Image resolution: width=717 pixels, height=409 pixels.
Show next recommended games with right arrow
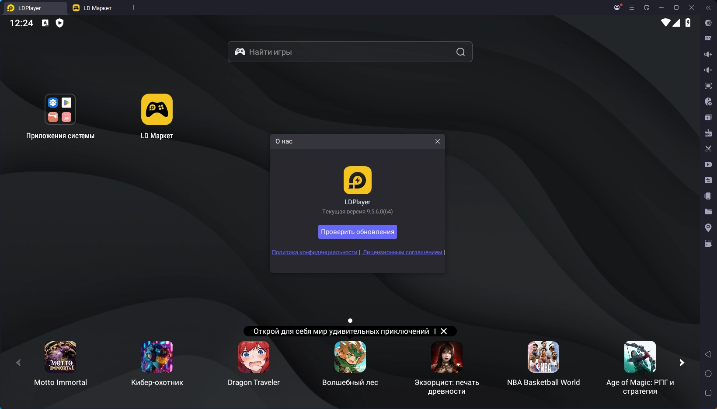pos(682,363)
